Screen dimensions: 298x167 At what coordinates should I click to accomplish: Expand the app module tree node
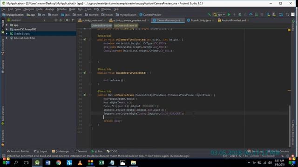tap(7, 25)
